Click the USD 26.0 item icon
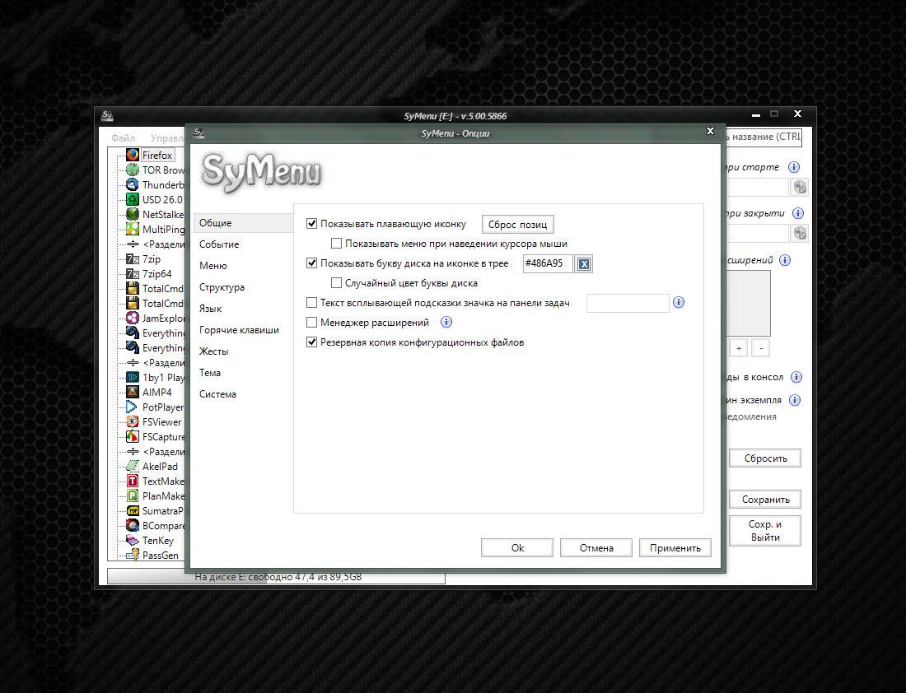 pyautogui.click(x=133, y=199)
